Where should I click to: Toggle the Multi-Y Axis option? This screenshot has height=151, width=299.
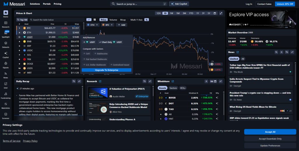click(x=136, y=20)
